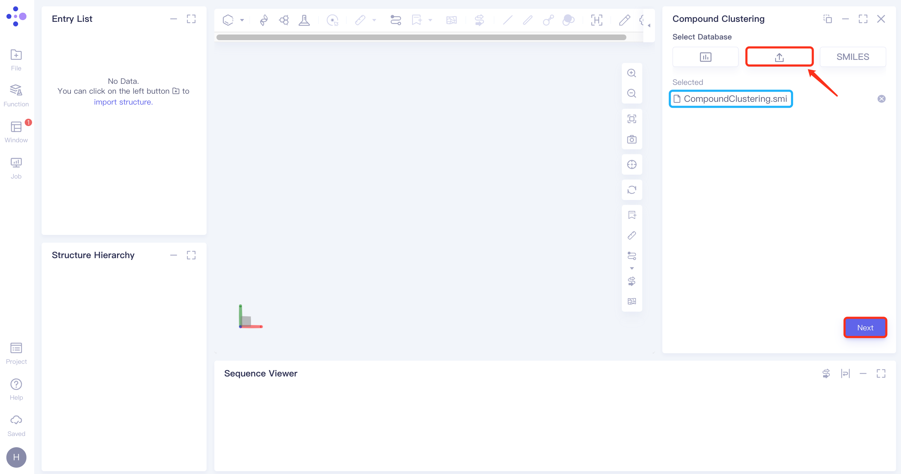Click the rotate refresh icon in viewer
This screenshot has width=901, height=474.
632,190
